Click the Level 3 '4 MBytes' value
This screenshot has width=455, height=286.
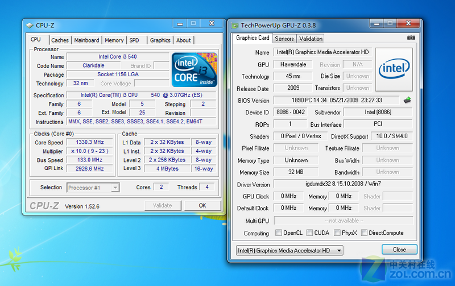[x=167, y=168]
